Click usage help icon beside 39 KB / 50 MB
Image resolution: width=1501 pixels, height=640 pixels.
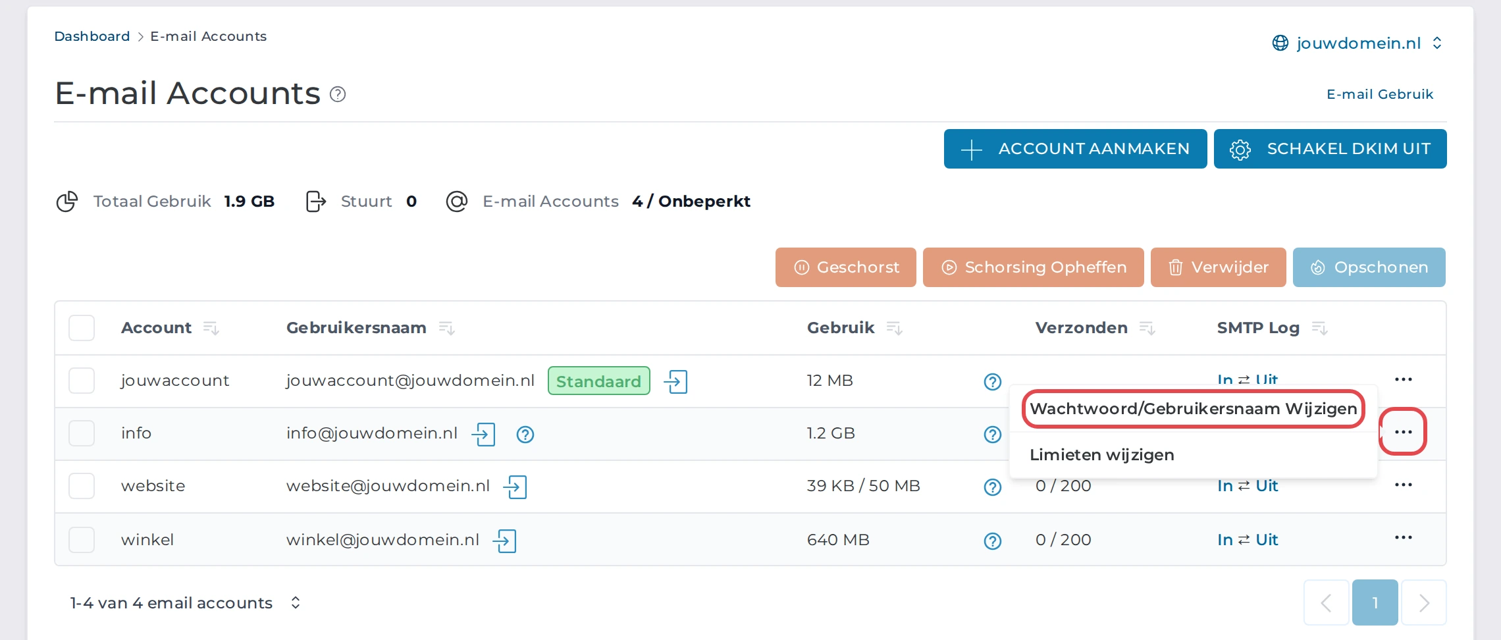click(993, 487)
